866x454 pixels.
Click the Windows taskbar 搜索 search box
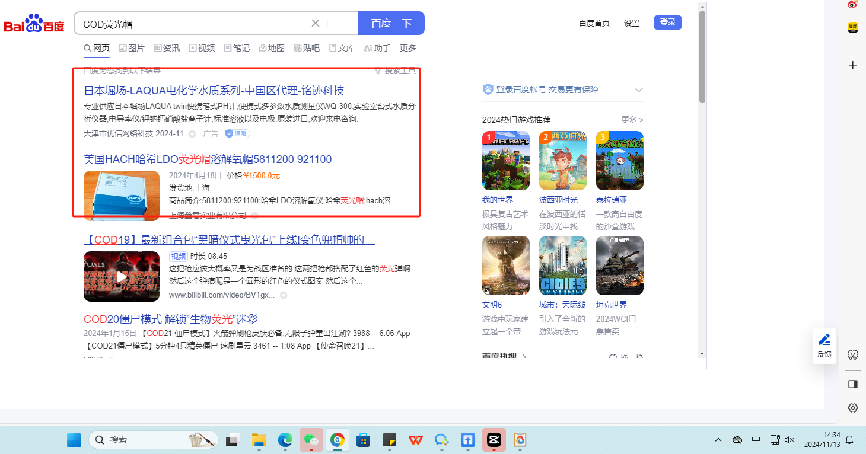(154, 440)
